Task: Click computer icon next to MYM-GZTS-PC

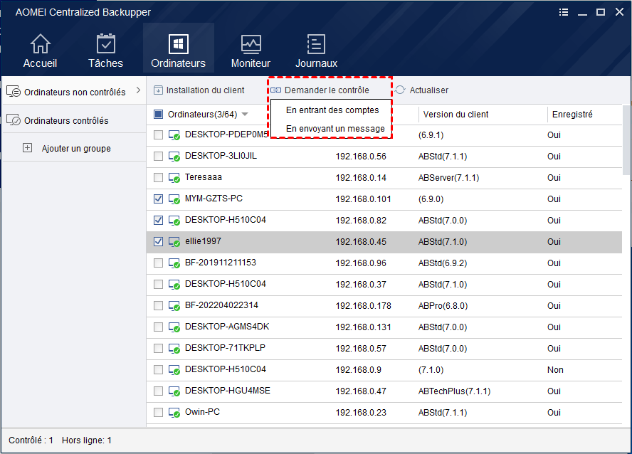Action: coord(174,199)
